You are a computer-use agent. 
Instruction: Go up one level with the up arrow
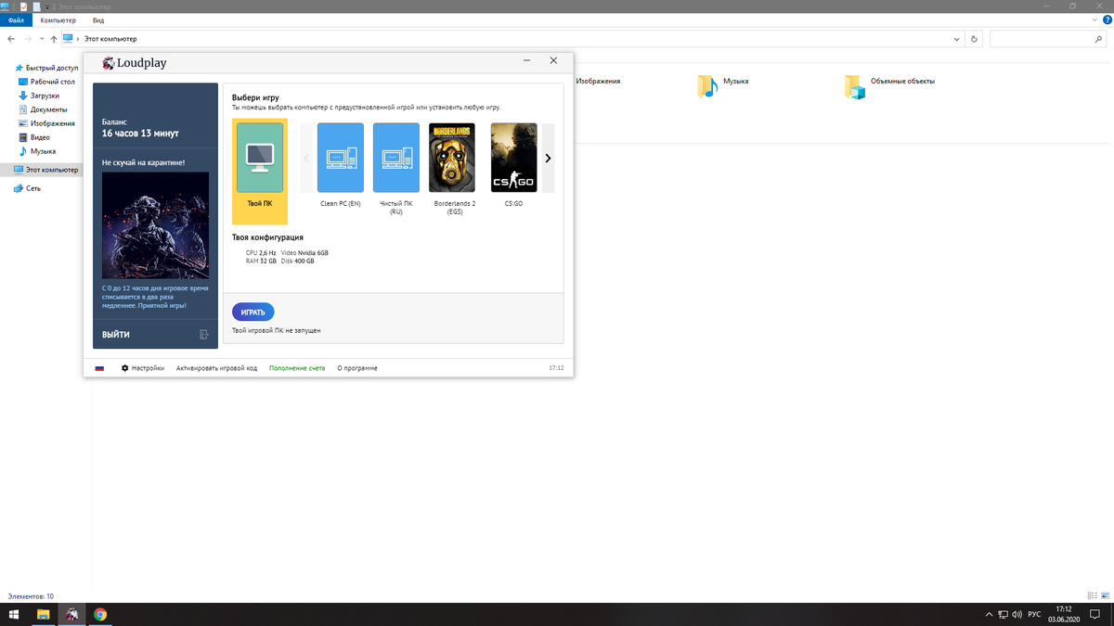[54, 39]
